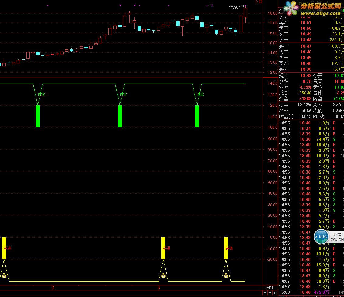Click the 总量 155646 value
This screenshot has height=297, width=344.
click(x=304, y=93)
